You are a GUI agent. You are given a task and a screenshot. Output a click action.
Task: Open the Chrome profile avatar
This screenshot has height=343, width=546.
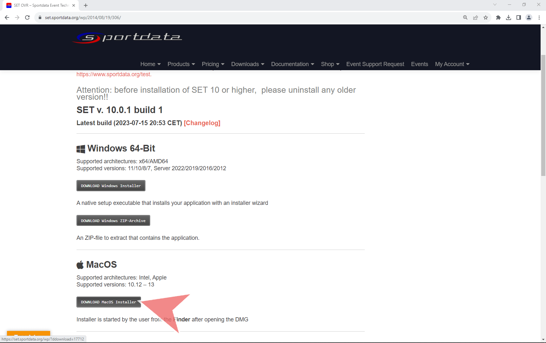(x=529, y=17)
